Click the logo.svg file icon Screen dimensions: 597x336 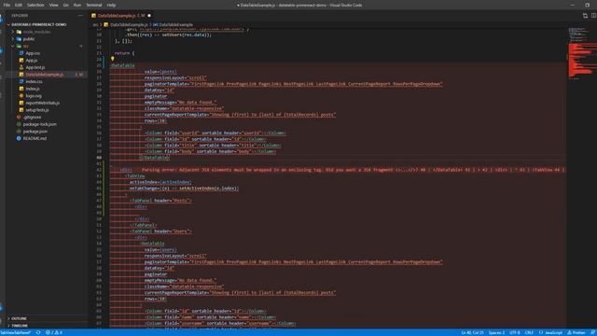(21, 96)
